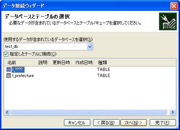Open the test_db database dropdown arrow

click(x=90, y=46)
